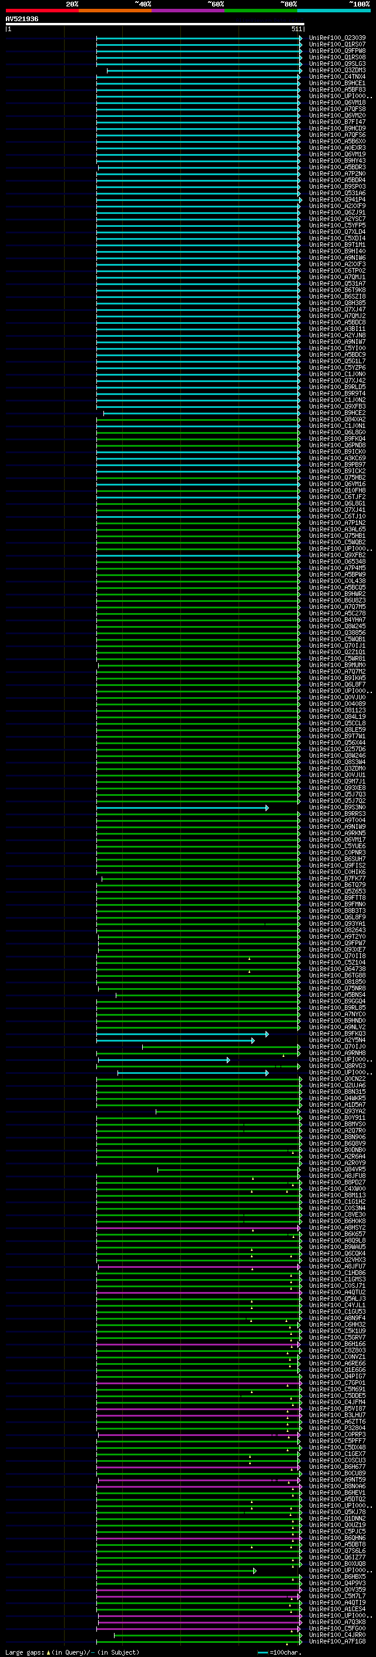Open hit UniRef100_Q5KJ78
The height and width of the screenshot is (1657, 376).
pyautogui.click(x=337, y=1512)
